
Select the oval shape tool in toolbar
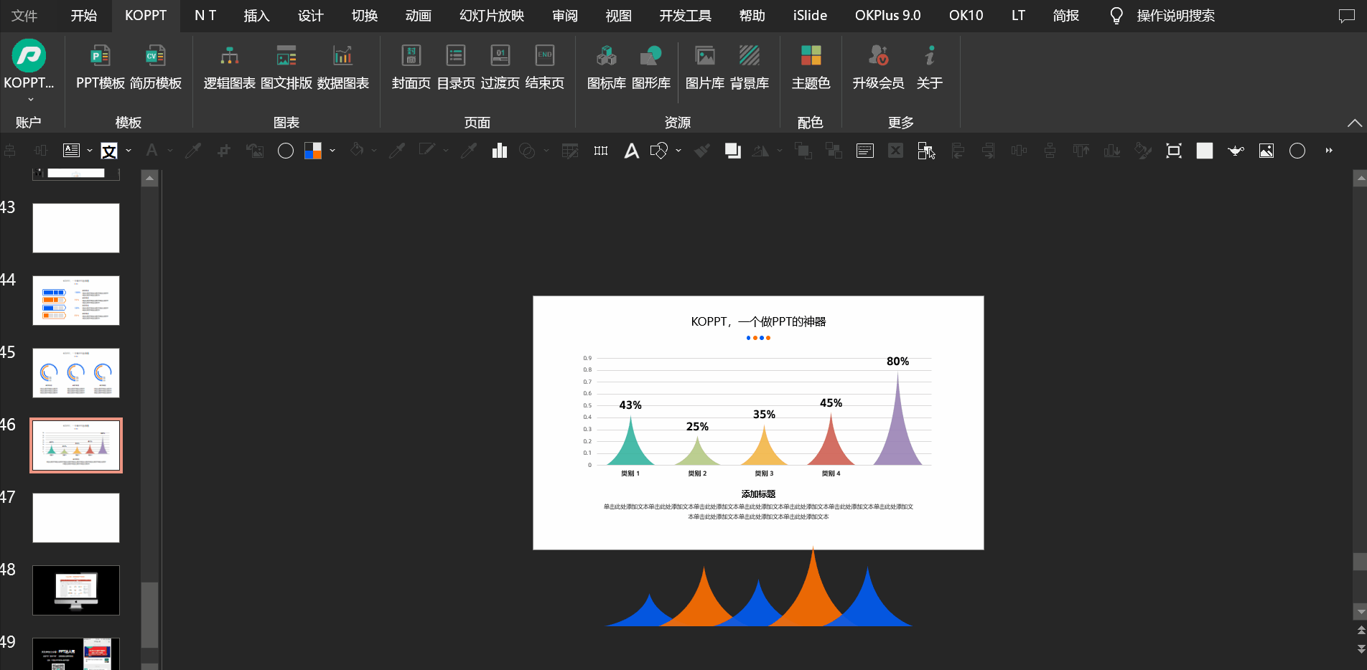click(x=286, y=151)
